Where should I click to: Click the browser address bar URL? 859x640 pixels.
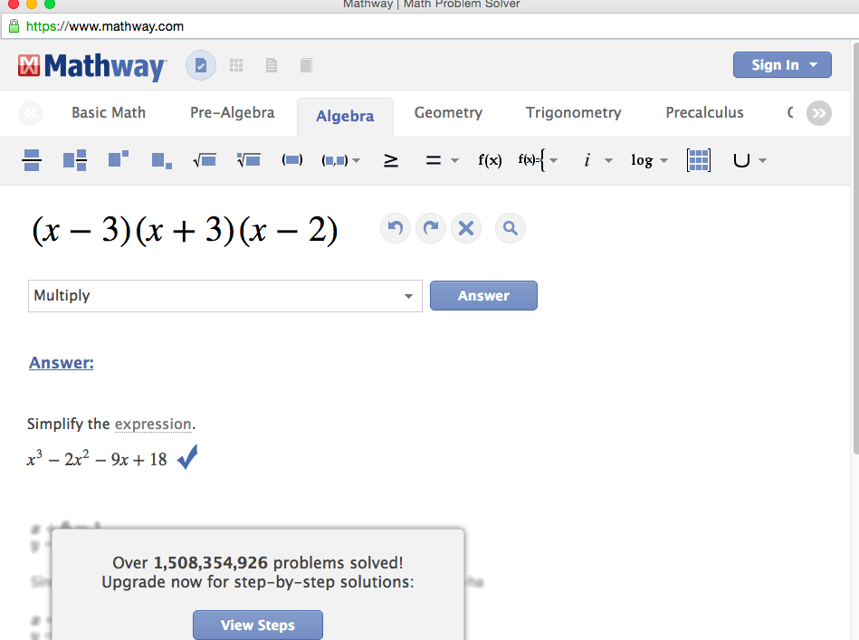[105, 26]
